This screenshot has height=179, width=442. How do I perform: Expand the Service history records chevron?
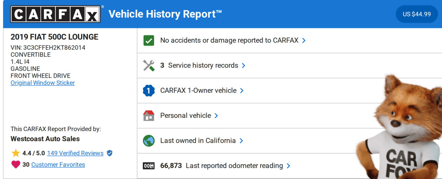point(243,66)
